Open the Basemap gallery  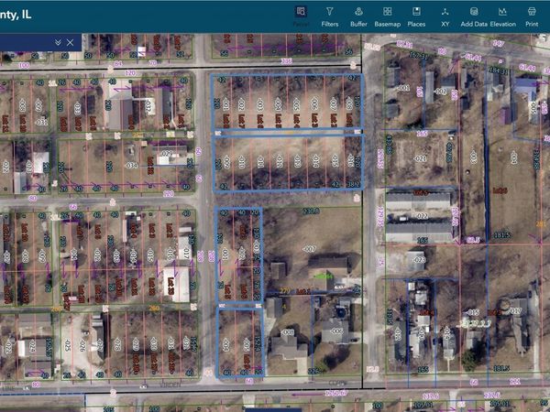[387, 16]
